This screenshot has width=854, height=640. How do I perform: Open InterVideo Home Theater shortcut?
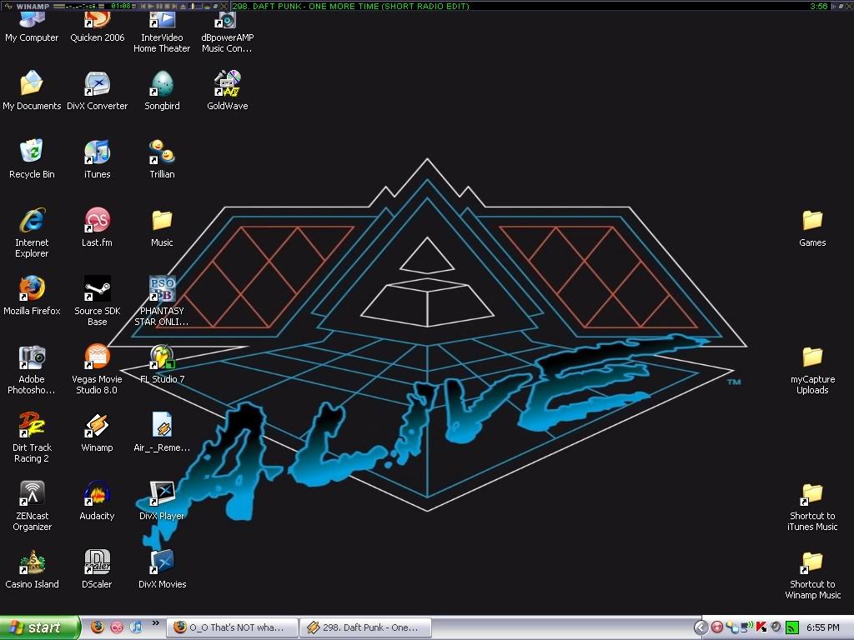162,32
